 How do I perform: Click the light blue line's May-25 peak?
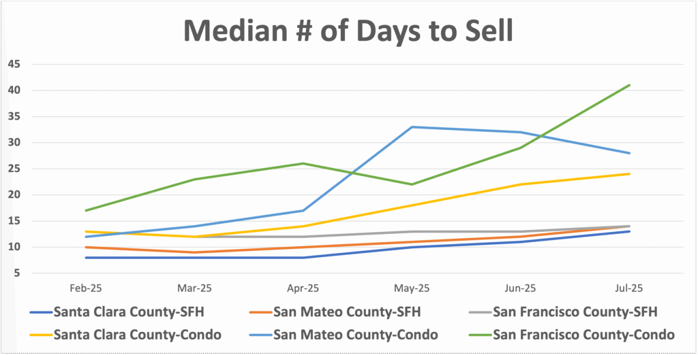tap(412, 127)
